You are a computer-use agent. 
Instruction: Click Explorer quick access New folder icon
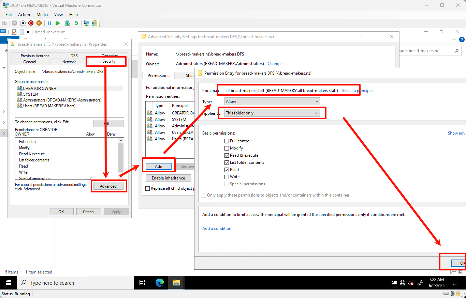click(22, 32)
